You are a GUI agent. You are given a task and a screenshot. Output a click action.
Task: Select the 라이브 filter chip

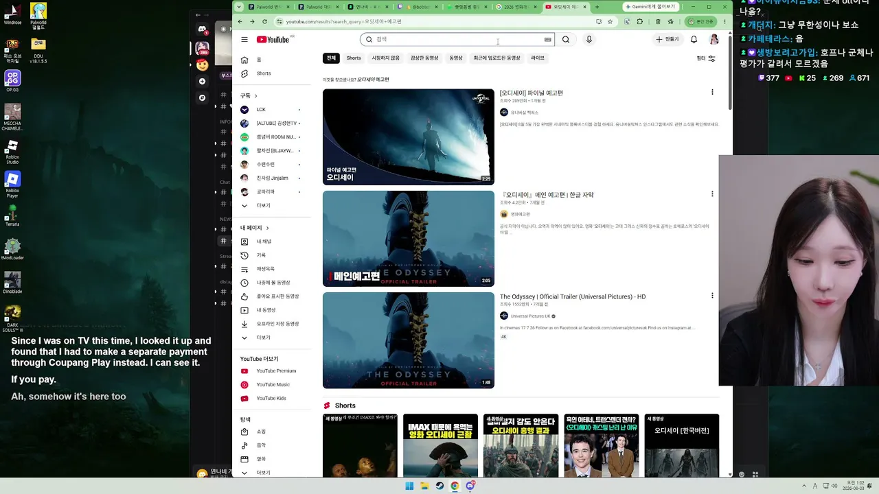(x=538, y=58)
